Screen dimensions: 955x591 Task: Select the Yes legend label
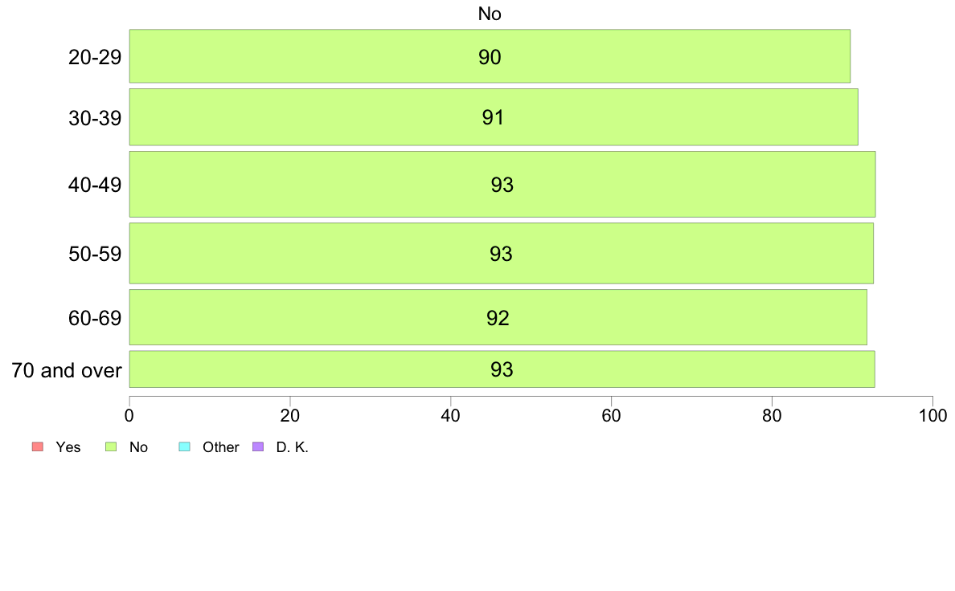[68, 447]
